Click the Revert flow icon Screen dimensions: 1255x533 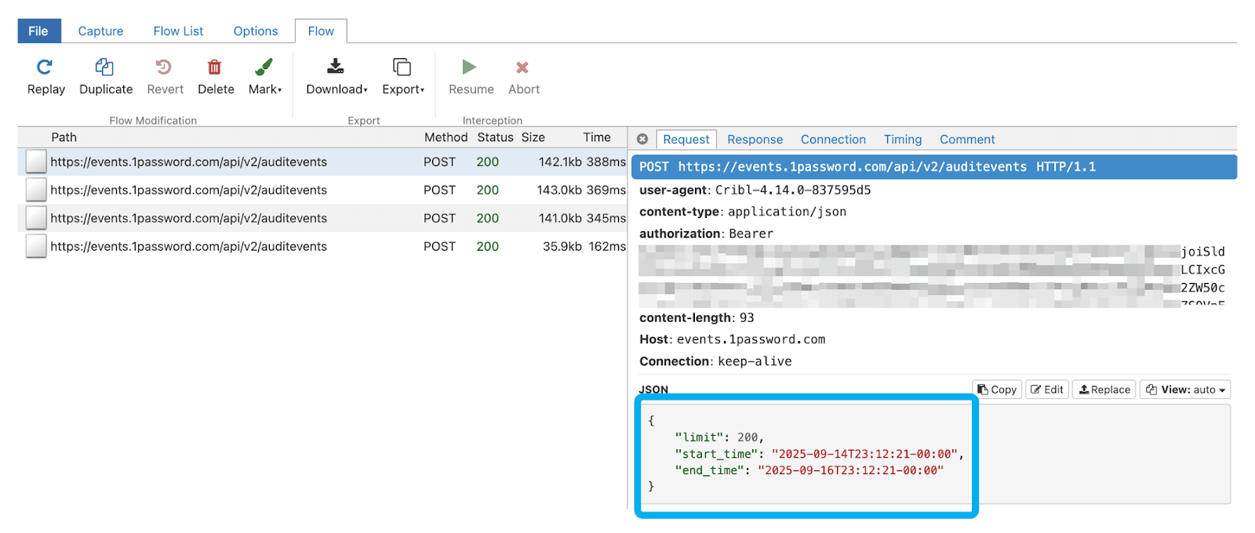tap(165, 68)
